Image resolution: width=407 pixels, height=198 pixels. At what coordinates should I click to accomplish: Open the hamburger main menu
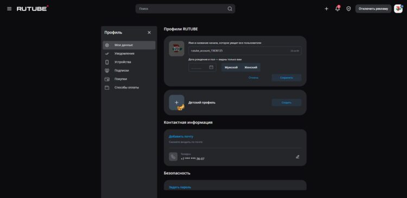(x=9, y=9)
